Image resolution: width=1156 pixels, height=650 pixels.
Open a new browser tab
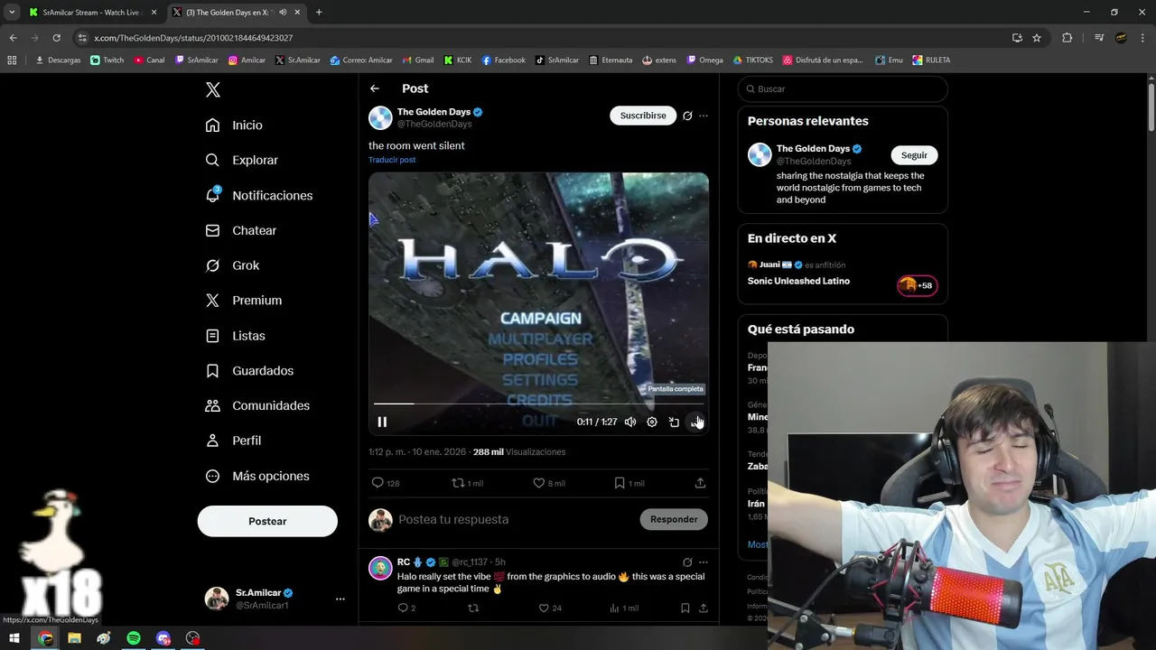(319, 13)
